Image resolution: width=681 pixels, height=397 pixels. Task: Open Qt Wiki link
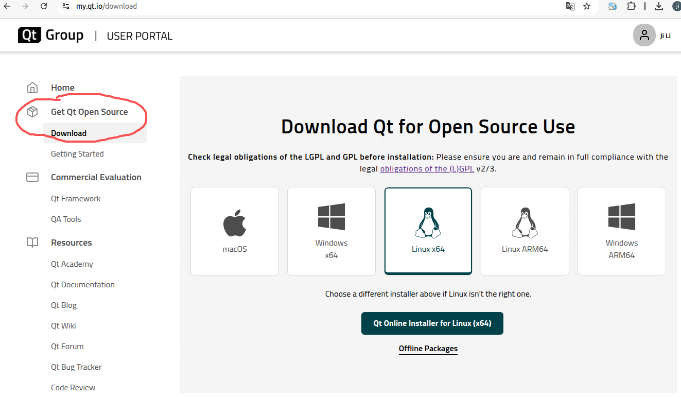63,325
